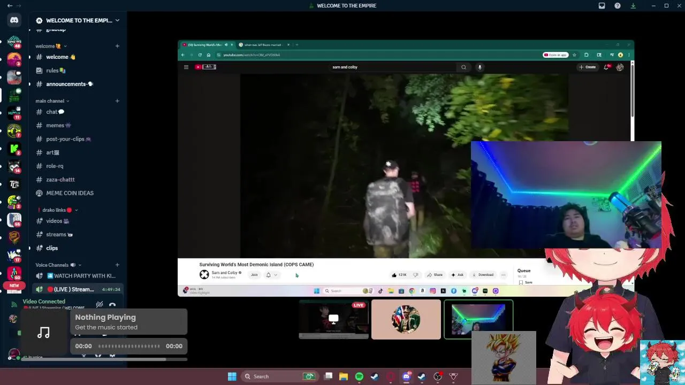The height and width of the screenshot is (385, 685).
Task: Mute the playing YouTube tab audio
Action: coord(226,45)
